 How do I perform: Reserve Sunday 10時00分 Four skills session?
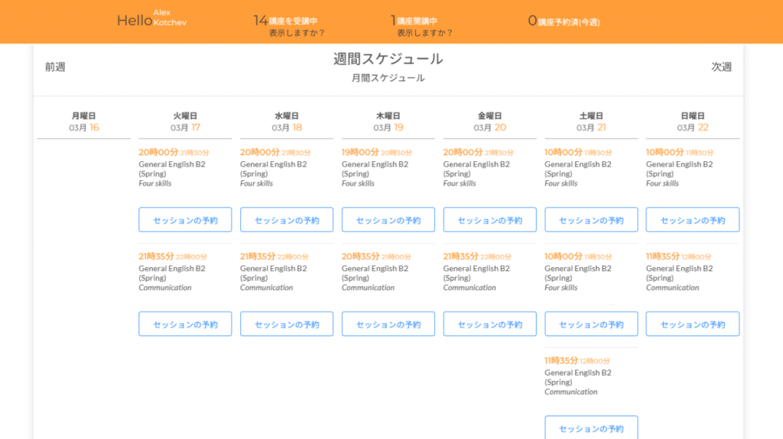coord(693,220)
